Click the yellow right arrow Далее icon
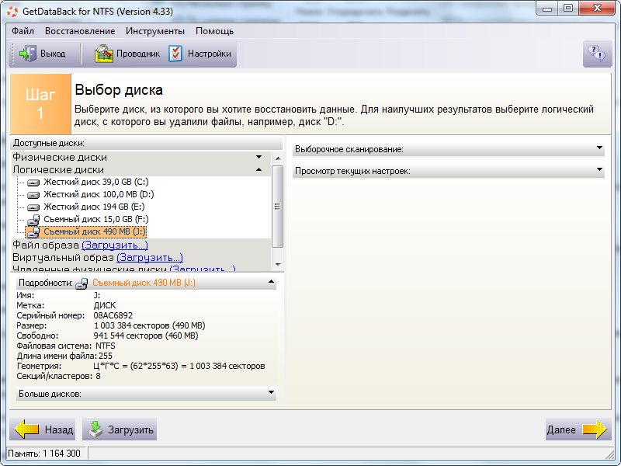 pyautogui.click(x=595, y=429)
